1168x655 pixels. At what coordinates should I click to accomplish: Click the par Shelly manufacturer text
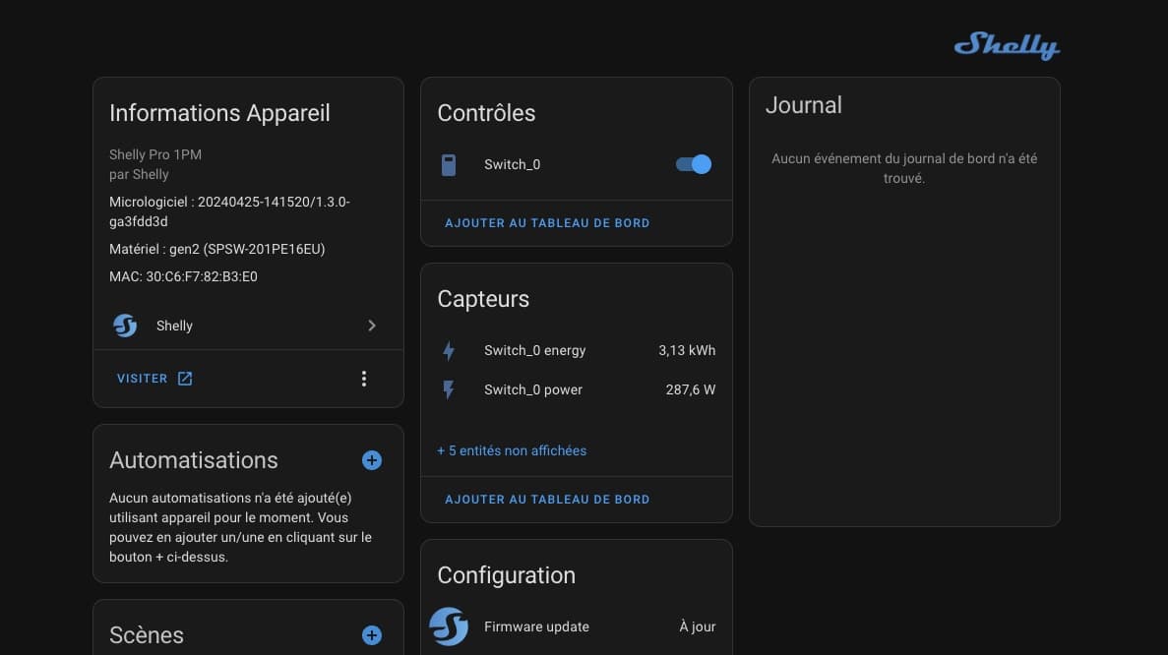(140, 174)
